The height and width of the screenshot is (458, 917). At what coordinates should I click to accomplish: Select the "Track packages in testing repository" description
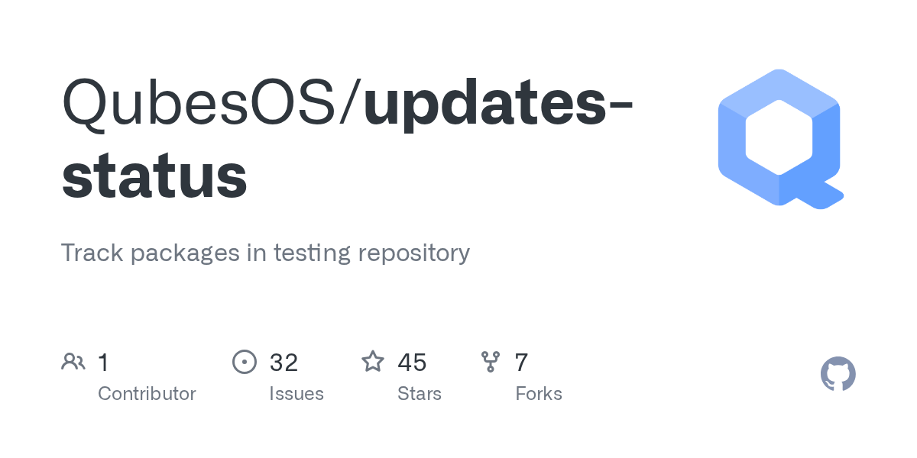tap(265, 253)
